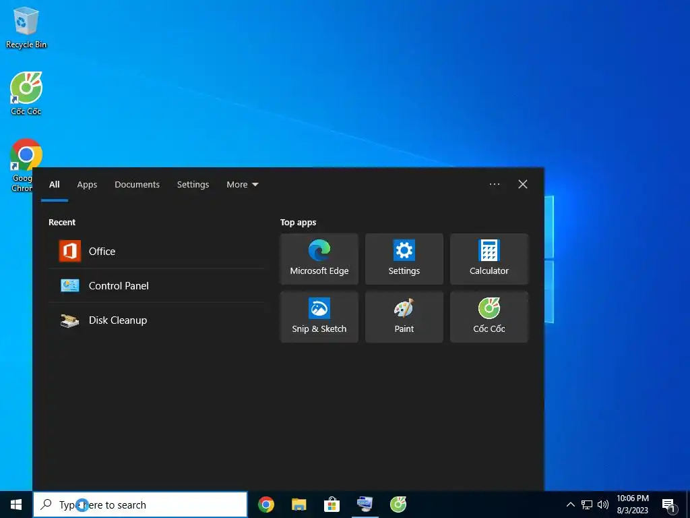Select Google Chrome desktop shortcut
The image size is (690, 518).
tap(24, 165)
